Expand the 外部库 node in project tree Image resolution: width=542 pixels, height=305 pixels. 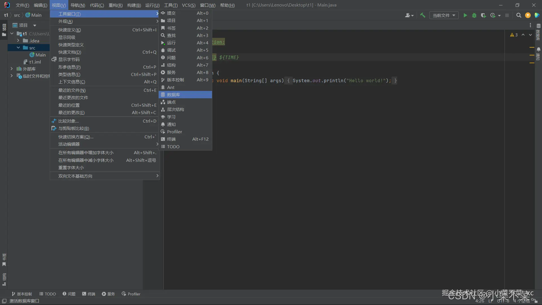[12, 69]
